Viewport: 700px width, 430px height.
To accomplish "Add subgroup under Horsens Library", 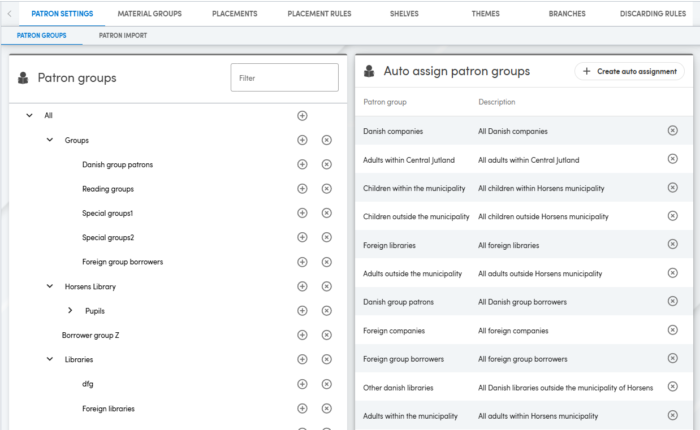I will 303,286.
